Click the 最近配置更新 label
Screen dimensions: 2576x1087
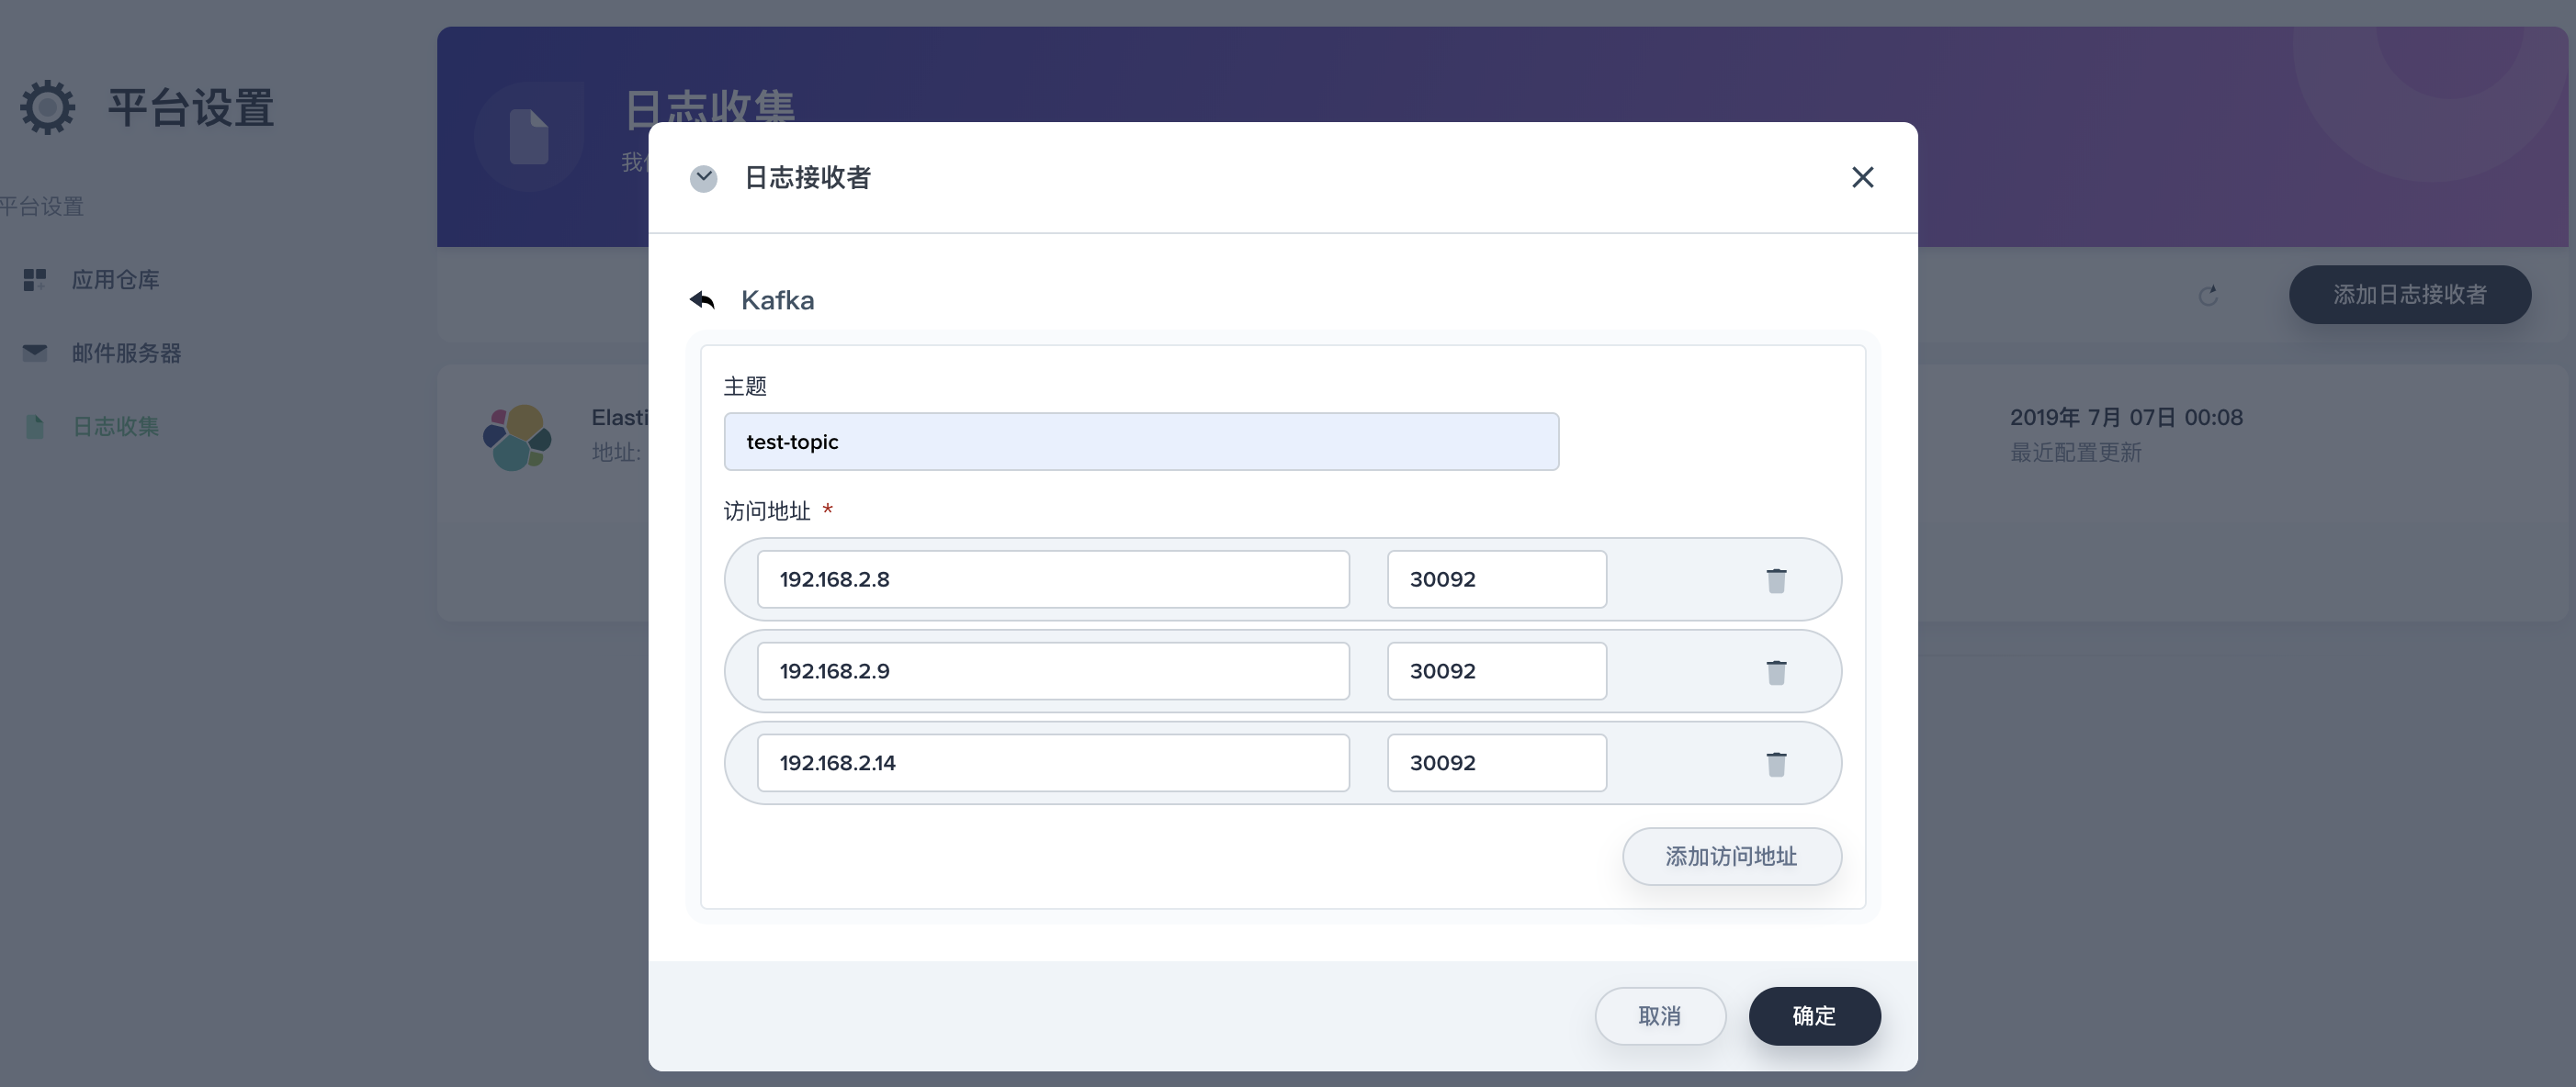click(2076, 453)
